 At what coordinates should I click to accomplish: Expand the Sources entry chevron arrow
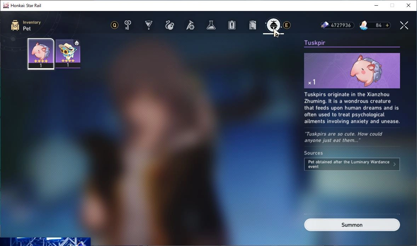coord(394,164)
